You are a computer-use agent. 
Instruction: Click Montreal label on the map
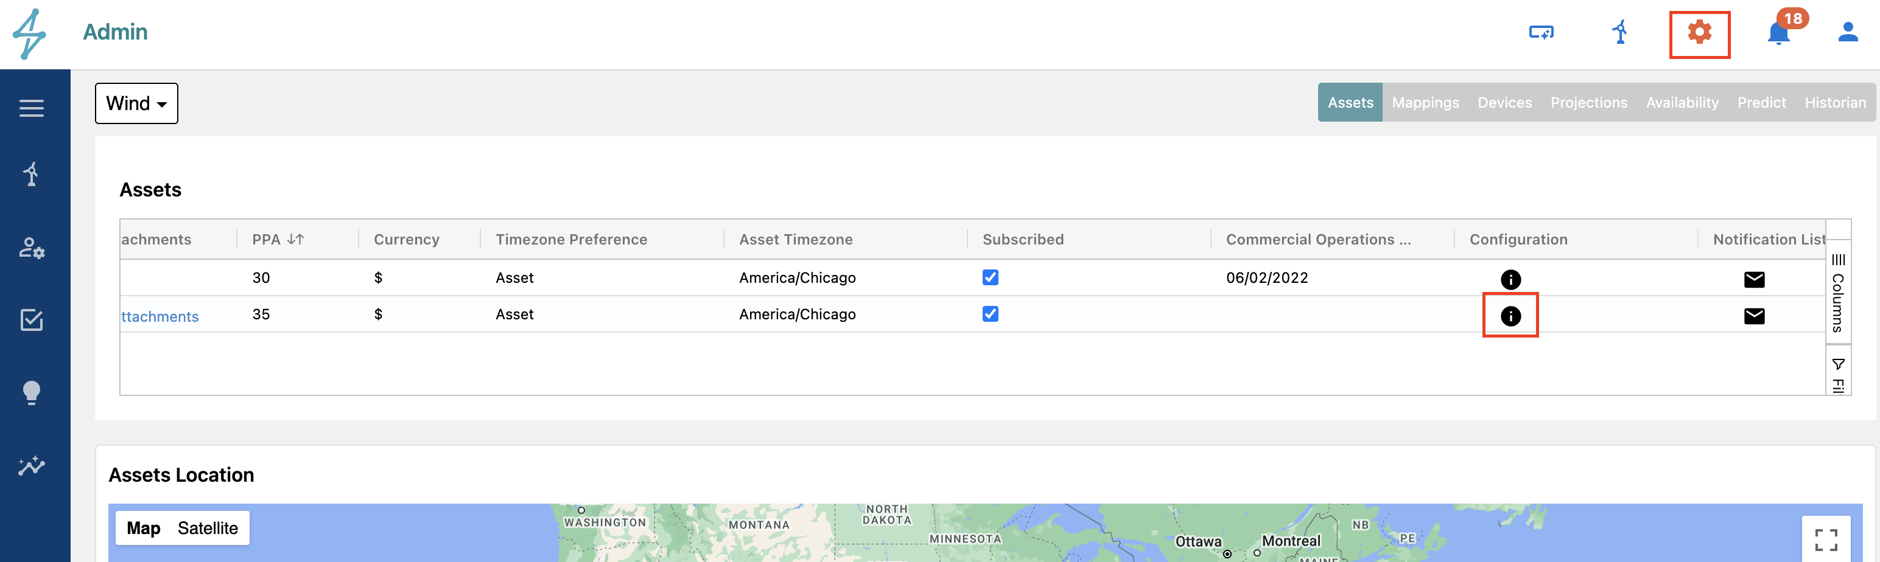(1290, 541)
